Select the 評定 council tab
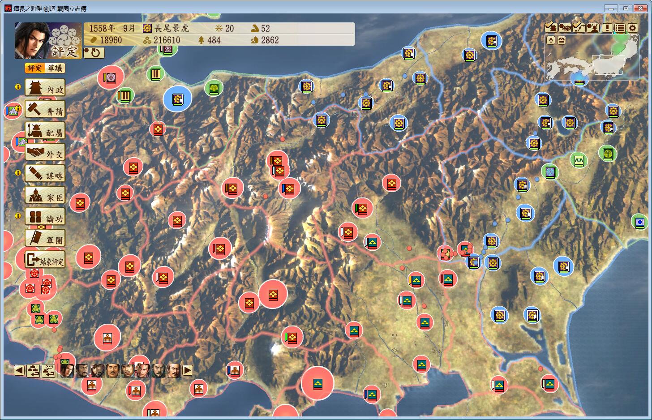652x420 pixels. pos(34,68)
